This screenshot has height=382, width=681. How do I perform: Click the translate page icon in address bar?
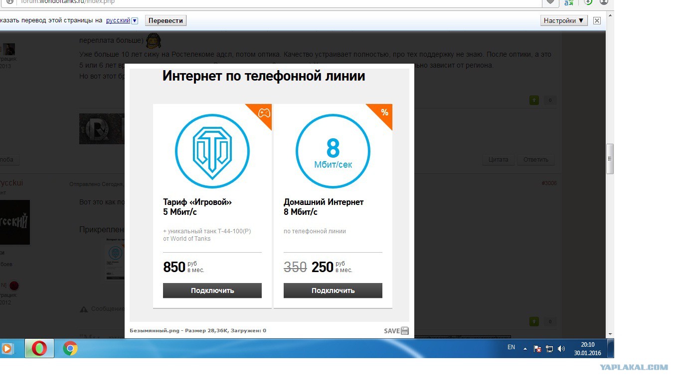569,2
